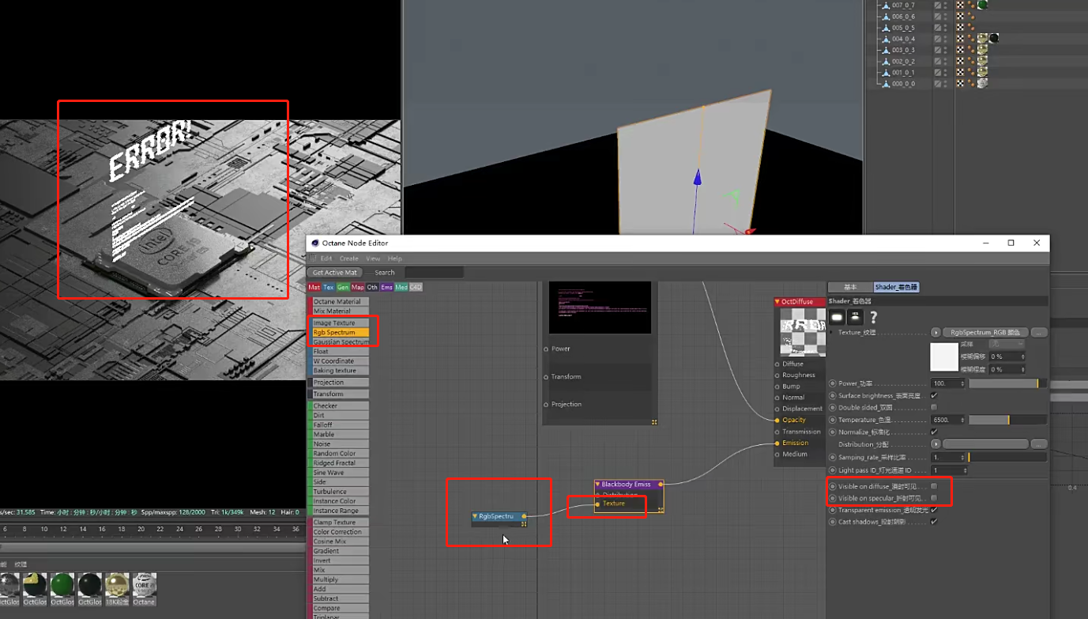Click the layer icon of 003_0_3
The width and height of the screenshot is (1088, 619).
click(x=938, y=50)
